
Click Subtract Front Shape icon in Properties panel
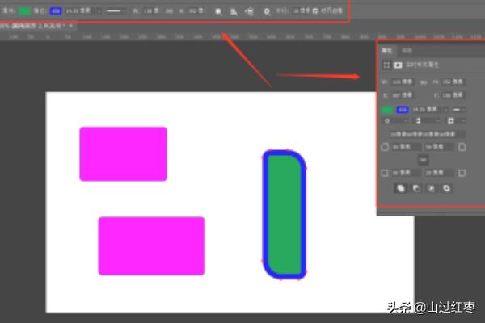(415, 188)
